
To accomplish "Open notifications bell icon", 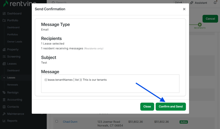I will (x=215, y=3).
